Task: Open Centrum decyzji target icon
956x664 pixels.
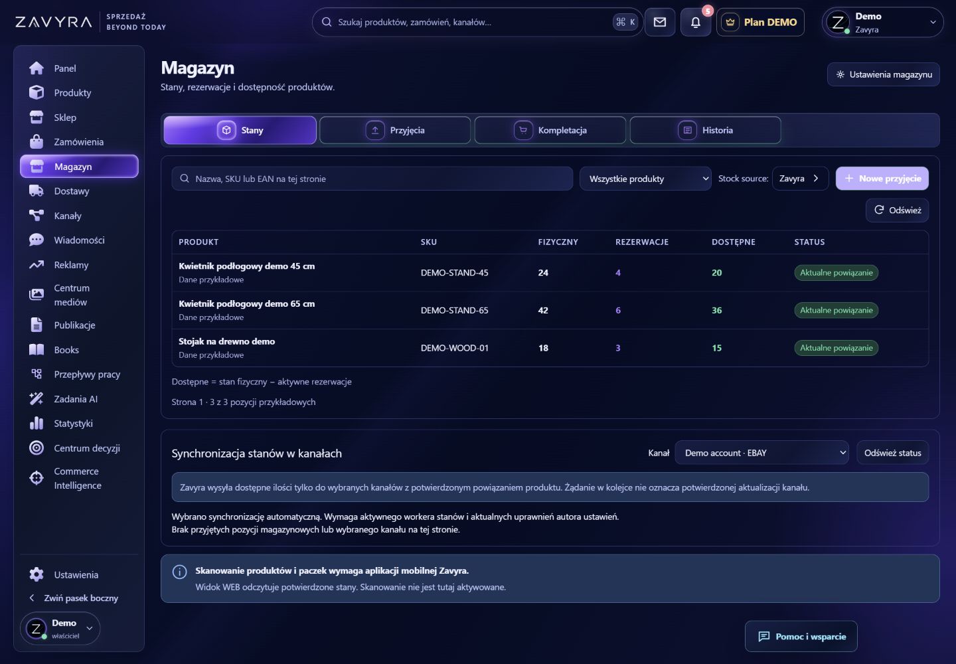Action: (x=37, y=448)
